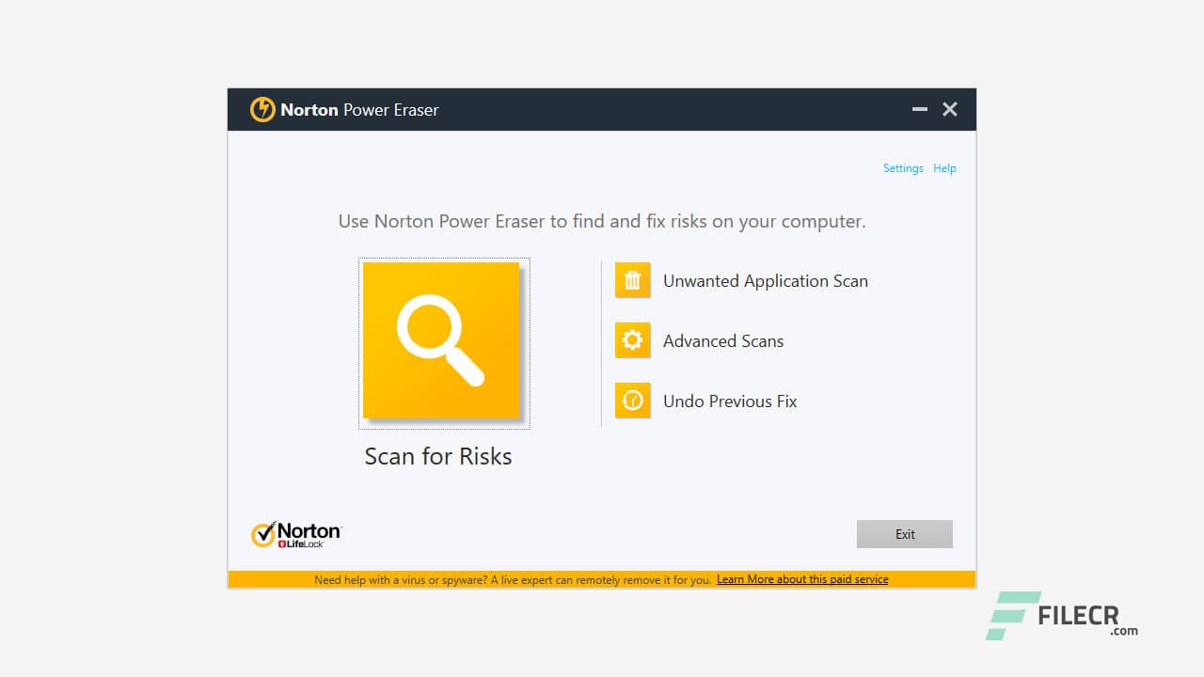This screenshot has width=1204, height=677.
Task: Click the Norton Power Eraser title text
Action: (x=358, y=110)
